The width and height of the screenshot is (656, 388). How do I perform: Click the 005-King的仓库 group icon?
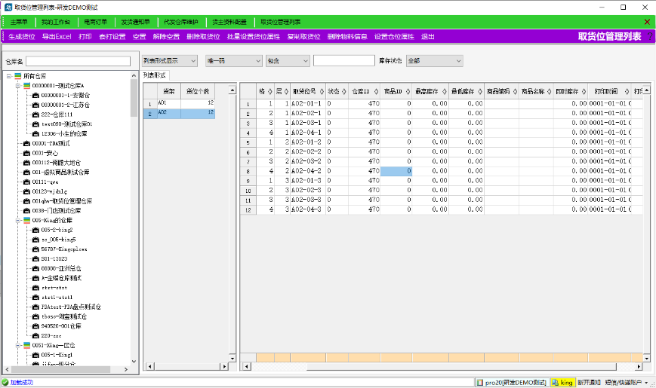[x=26, y=220]
